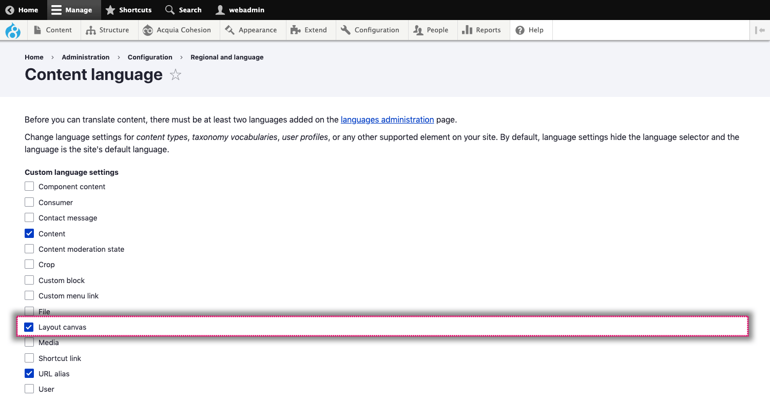Enable the User checkbox
Viewport: 770px width, 402px height.
(x=29, y=389)
